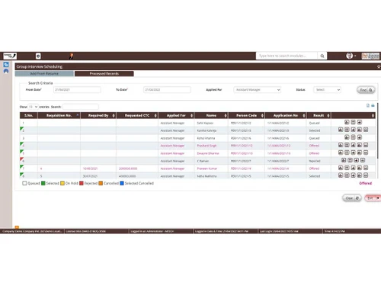
Task: Click 'Logged in as: Administrator' in status bar
Action: click(152, 231)
